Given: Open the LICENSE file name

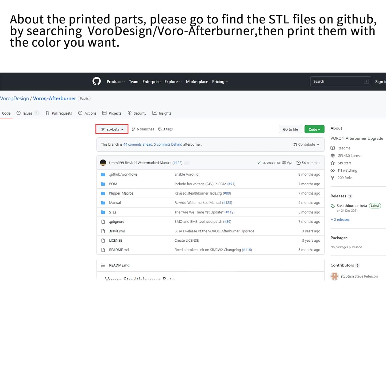Looking at the screenshot, I should pos(116,241).
